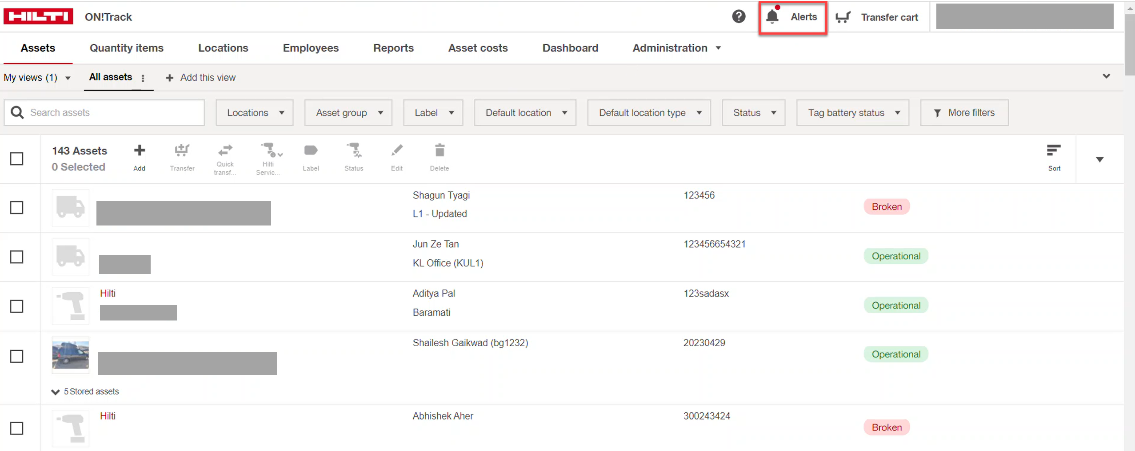The height and width of the screenshot is (451, 1135).
Task: Select the Jun Ze Tan asset row checkbox
Action: point(17,257)
